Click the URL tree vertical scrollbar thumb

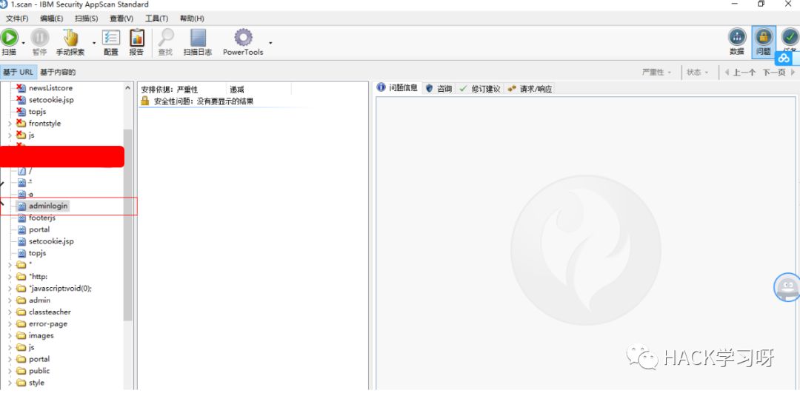(x=127, y=224)
